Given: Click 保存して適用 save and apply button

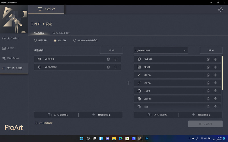Looking at the screenshot, I should tap(205, 124).
